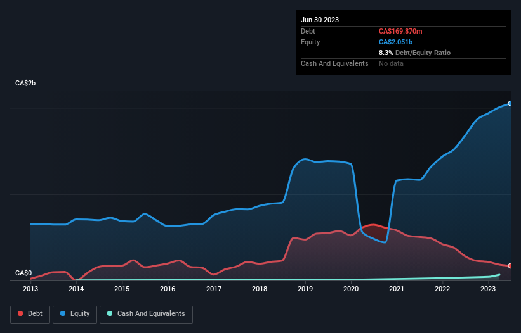Toggle Cash And Equivalents legend button

pyautogui.click(x=146, y=314)
